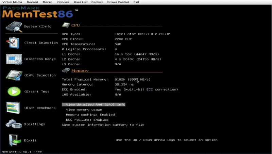
Task: Select the (C)PU Selection label
Action: click(x=40, y=75)
